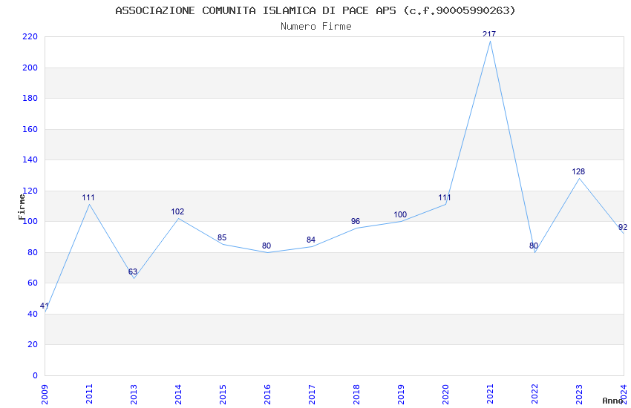Click the vertical 'Firme' axis label
The width and height of the screenshot is (631, 408).
tap(22, 207)
